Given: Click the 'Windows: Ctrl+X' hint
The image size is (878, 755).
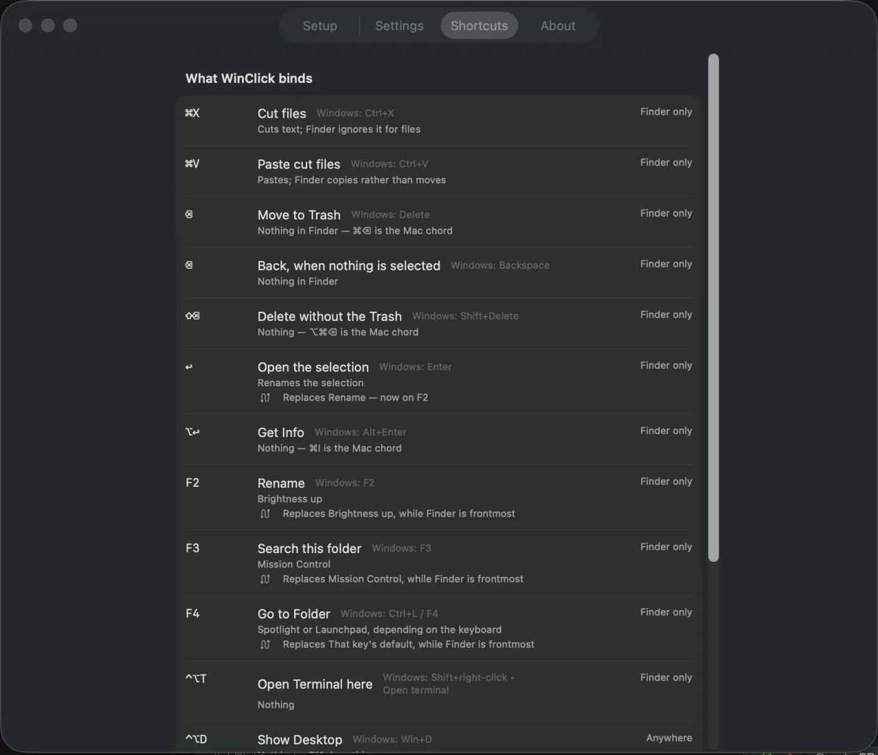Looking at the screenshot, I should pyautogui.click(x=355, y=114).
